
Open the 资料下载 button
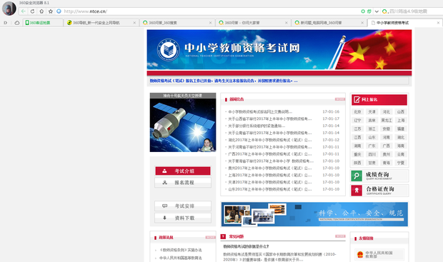[183, 218]
